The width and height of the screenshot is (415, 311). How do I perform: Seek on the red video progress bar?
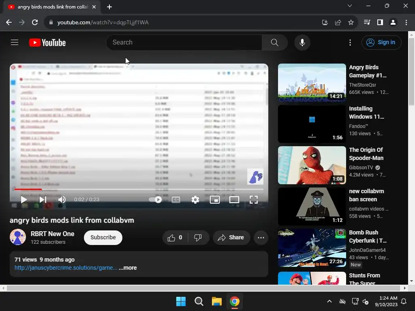click(28, 189)
